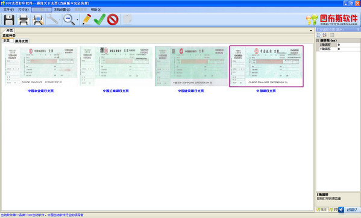Click the floppy disk save icon
The image size is (361, 218).
(9, 20)
